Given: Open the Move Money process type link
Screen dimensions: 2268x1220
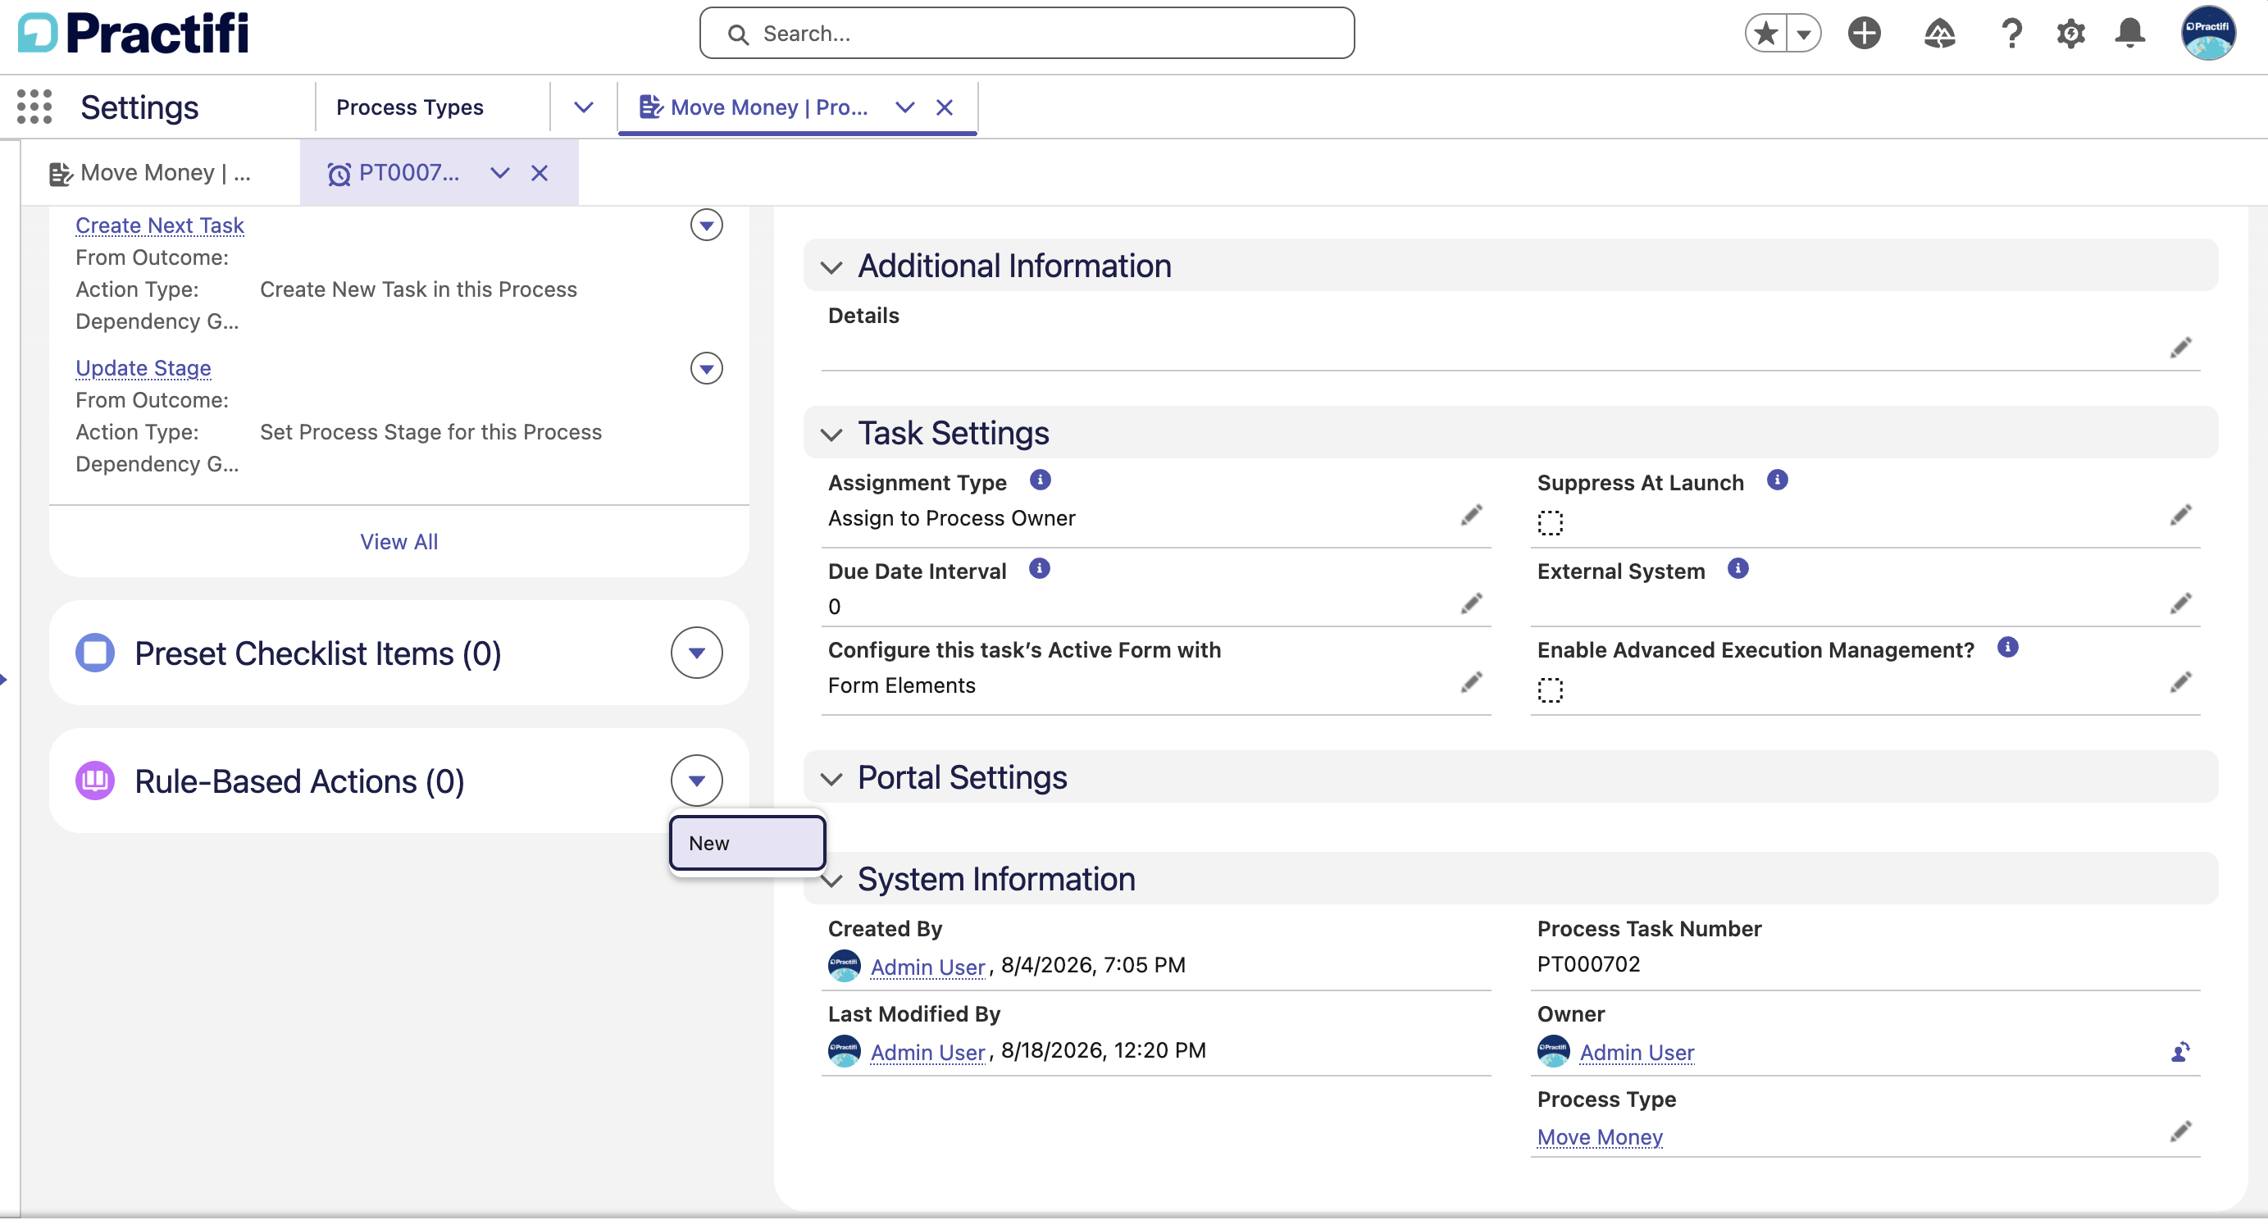Looking at the screenshot, I should tap(1599, 1136).
